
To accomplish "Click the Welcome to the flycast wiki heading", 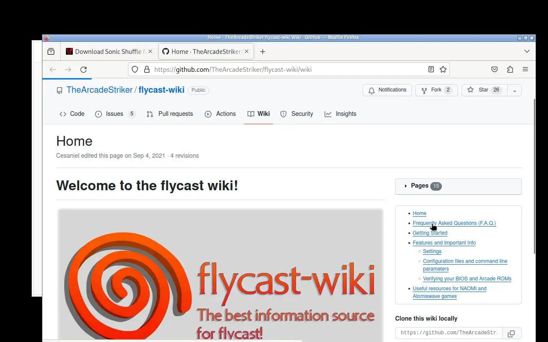I will point(147,186).
